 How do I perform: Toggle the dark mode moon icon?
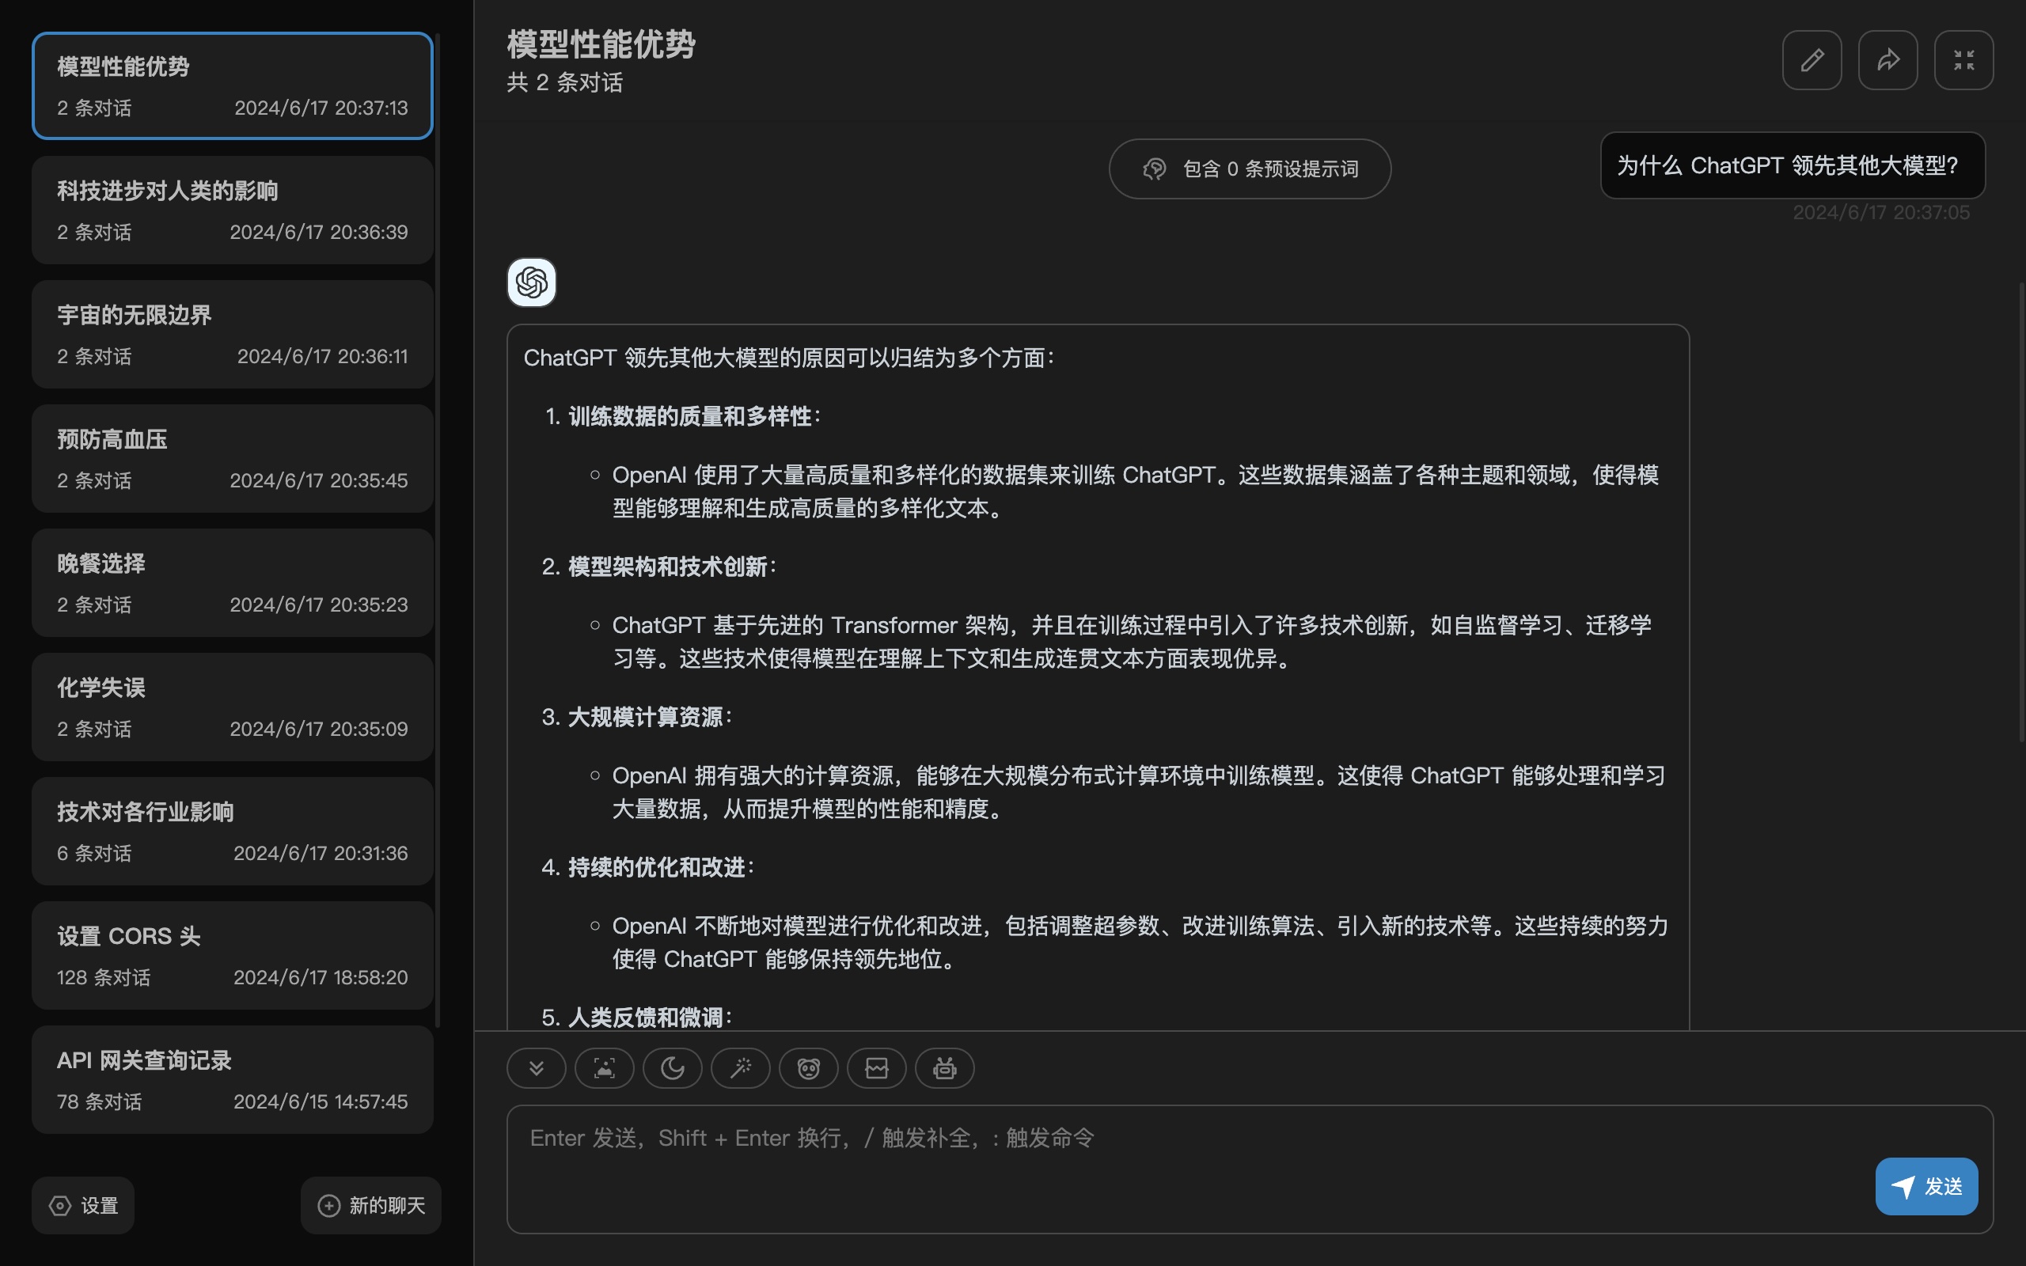point(672,1068)
